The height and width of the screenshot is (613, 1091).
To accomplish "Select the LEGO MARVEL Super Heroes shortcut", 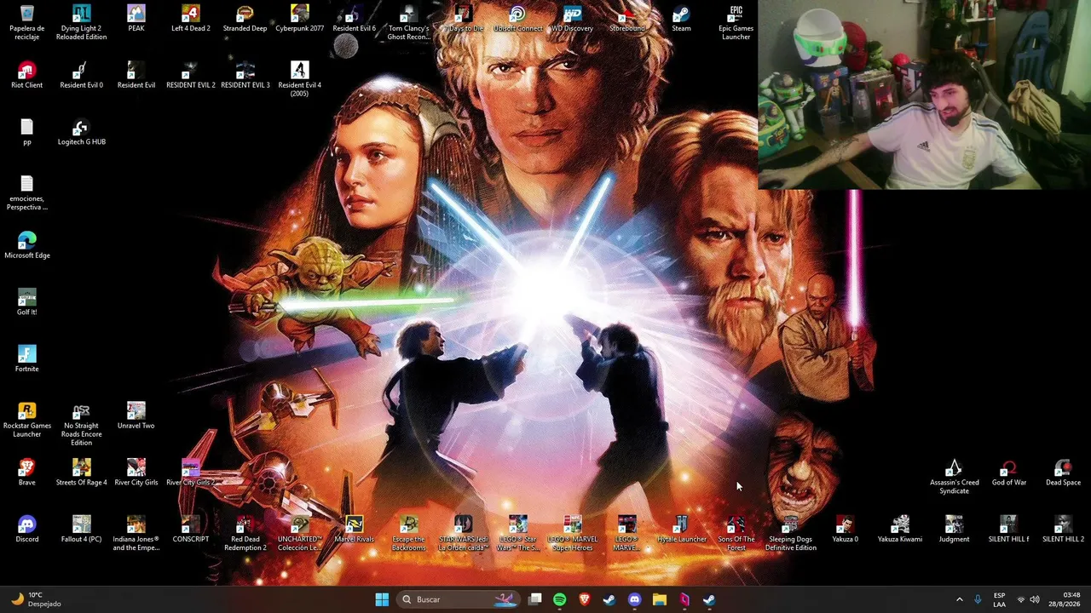I will (573, 533).
